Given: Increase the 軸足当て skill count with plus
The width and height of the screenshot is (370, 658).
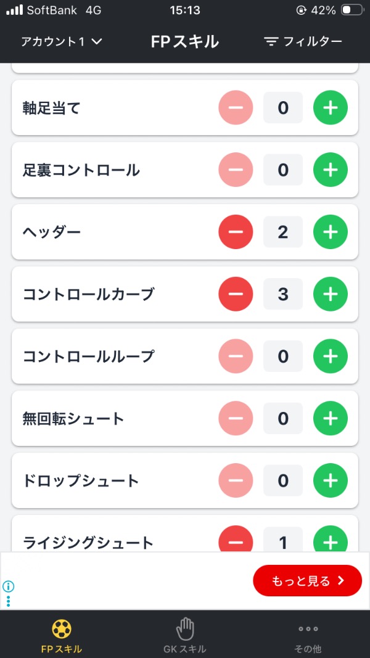Looking at the screenshot, I should click(331, 108).
